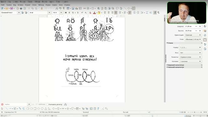
Task: Click the Clear direct formatting icon
Action: tap(90, 13)
